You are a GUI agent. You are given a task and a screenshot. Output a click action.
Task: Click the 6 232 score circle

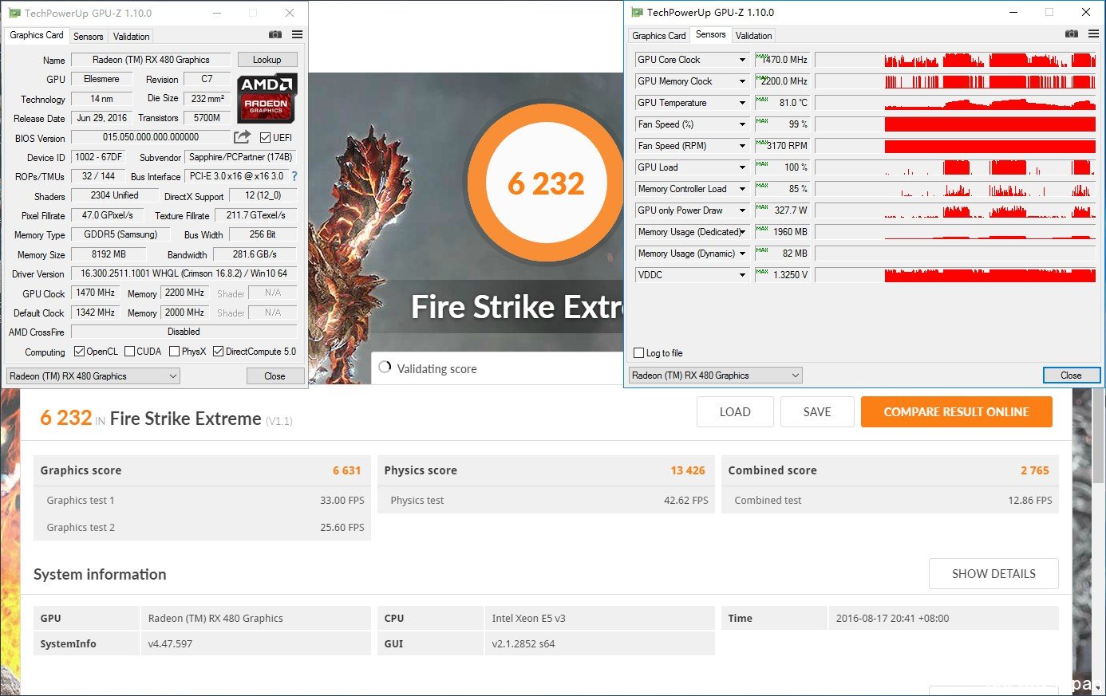pos(546,183)
